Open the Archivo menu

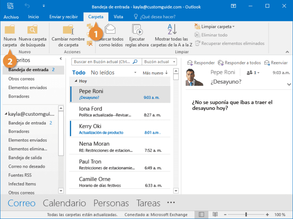[x=11, y=17]
